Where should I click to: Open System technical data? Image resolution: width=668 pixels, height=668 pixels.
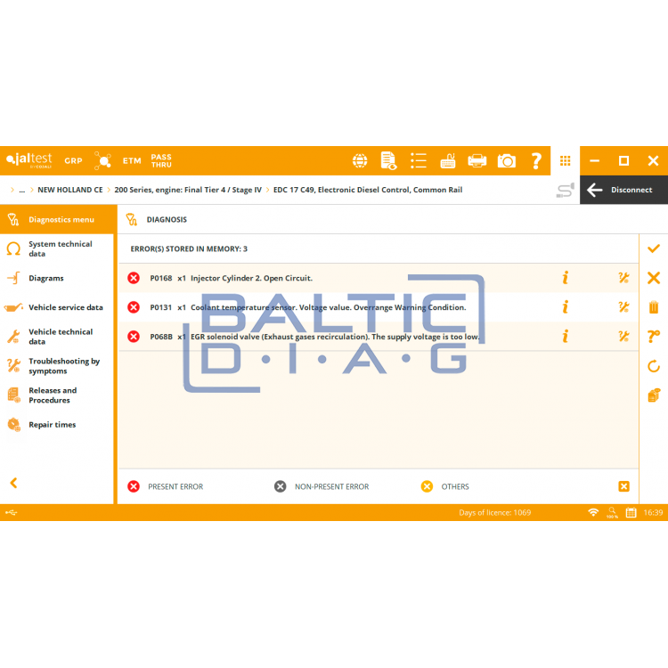coord(57,248)
